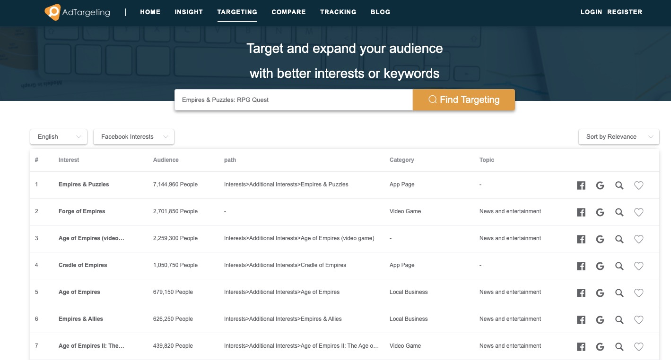This screenshot has height=360, width=671.
Task: Go to the INSIGHT menu item
Action: [x=189, y=12]
